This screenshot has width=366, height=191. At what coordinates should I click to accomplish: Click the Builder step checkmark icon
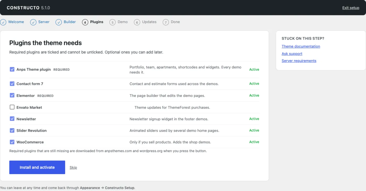tap(59, 22)
